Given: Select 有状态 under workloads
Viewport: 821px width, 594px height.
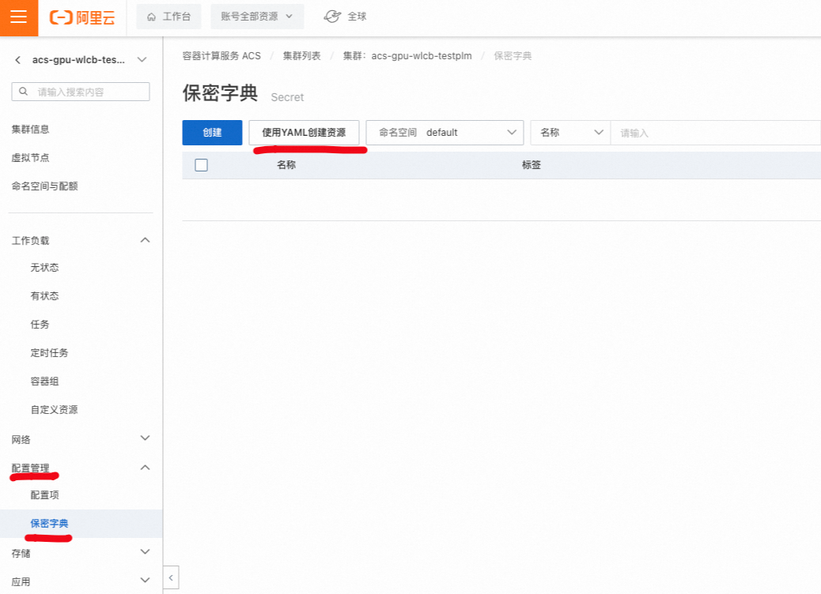Looking at the screenshot, I should (x=44, y=296).
